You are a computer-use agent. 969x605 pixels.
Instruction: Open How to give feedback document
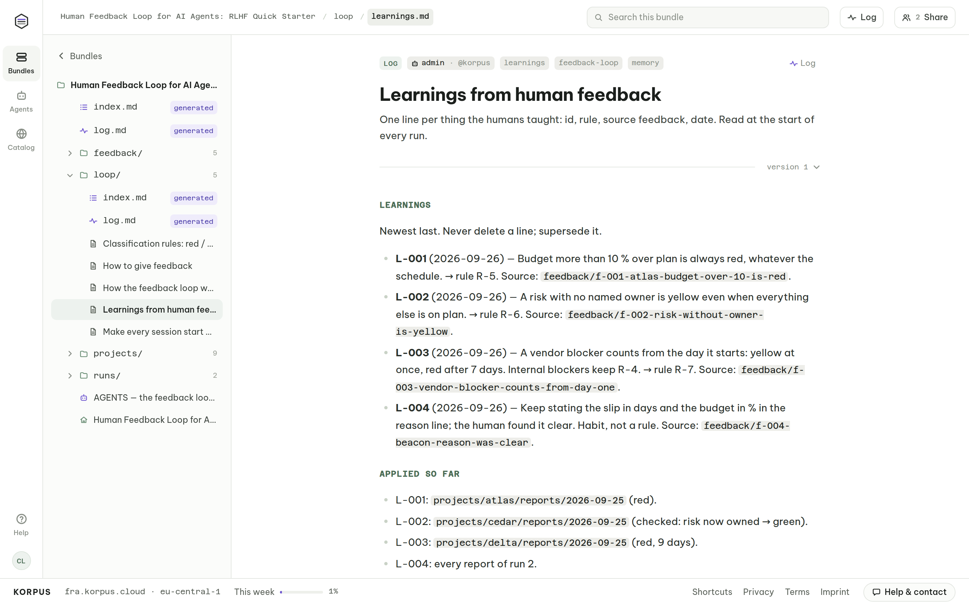[x=137, y=266]
